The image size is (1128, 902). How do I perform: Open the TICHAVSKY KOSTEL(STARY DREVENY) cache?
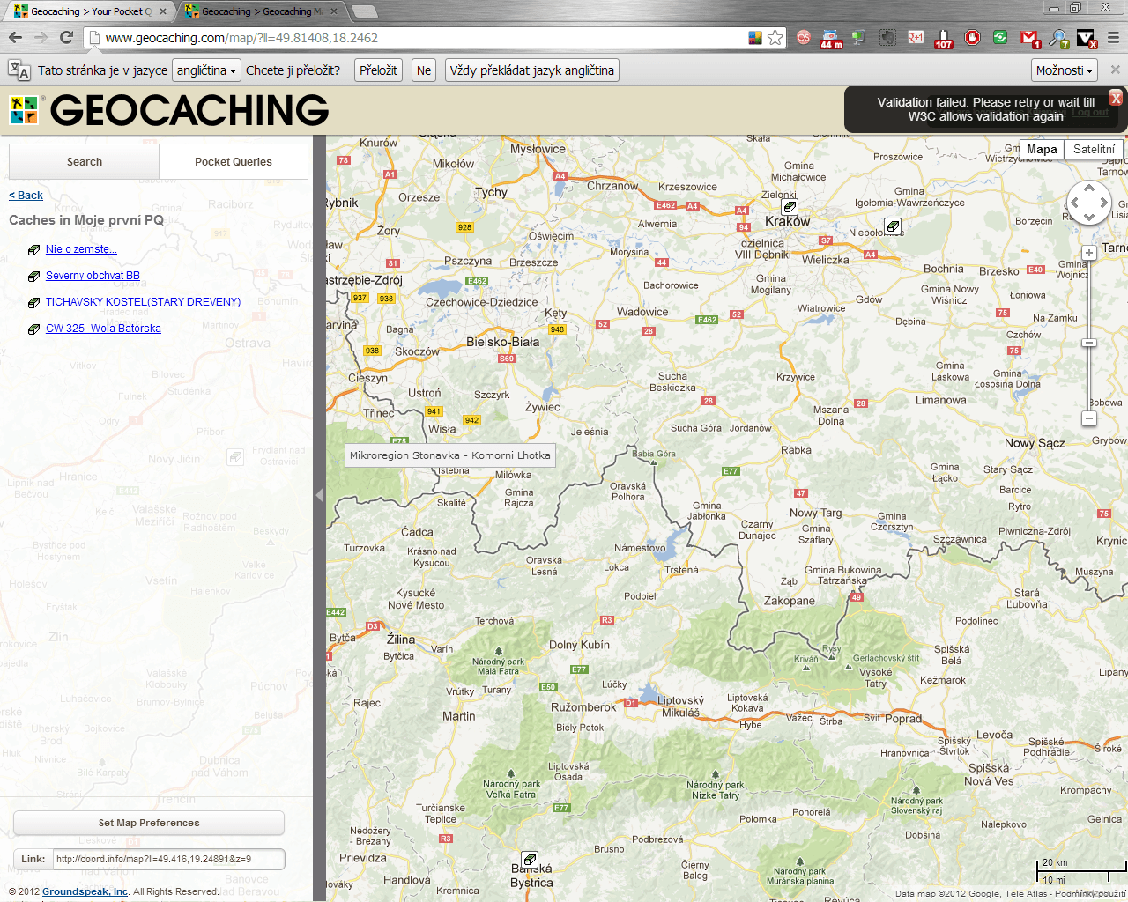pyautogui.click(x=143, y=302)
